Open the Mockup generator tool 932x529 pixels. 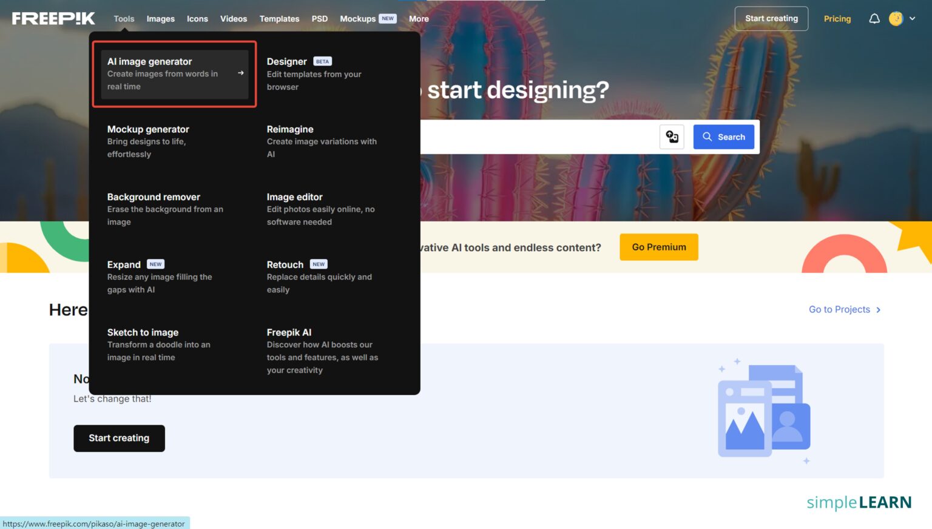tap(147, 129)
